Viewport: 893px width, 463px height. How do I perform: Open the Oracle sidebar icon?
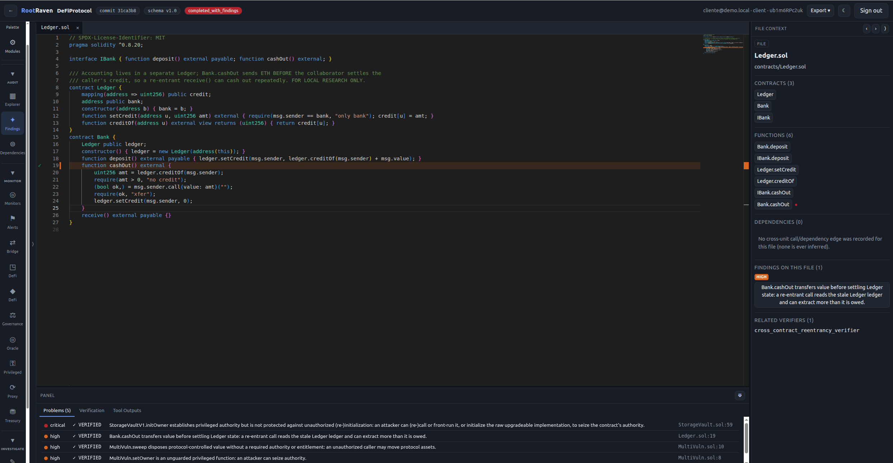[13, 343]
